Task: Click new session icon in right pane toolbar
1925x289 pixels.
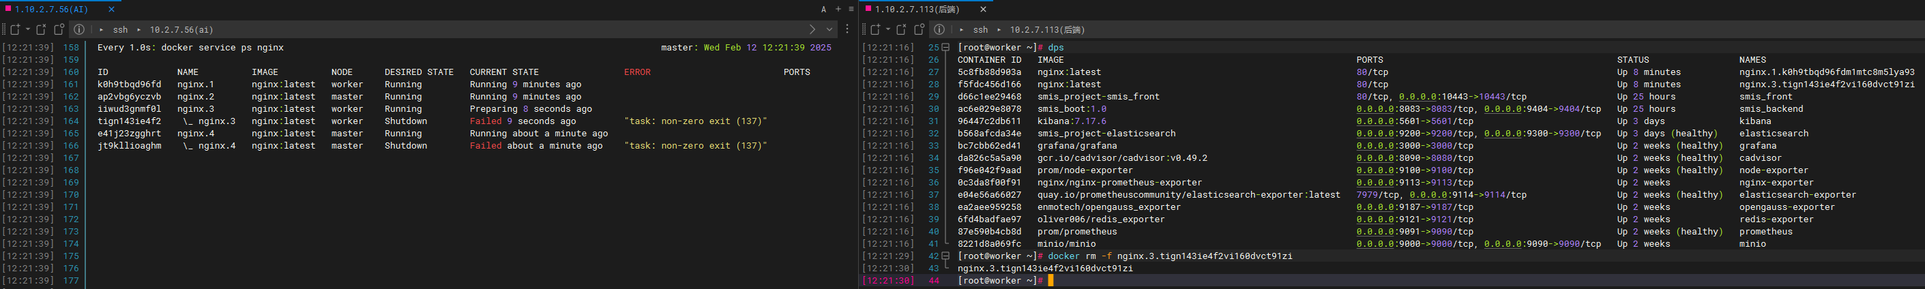Action: [x=875, y=30]
